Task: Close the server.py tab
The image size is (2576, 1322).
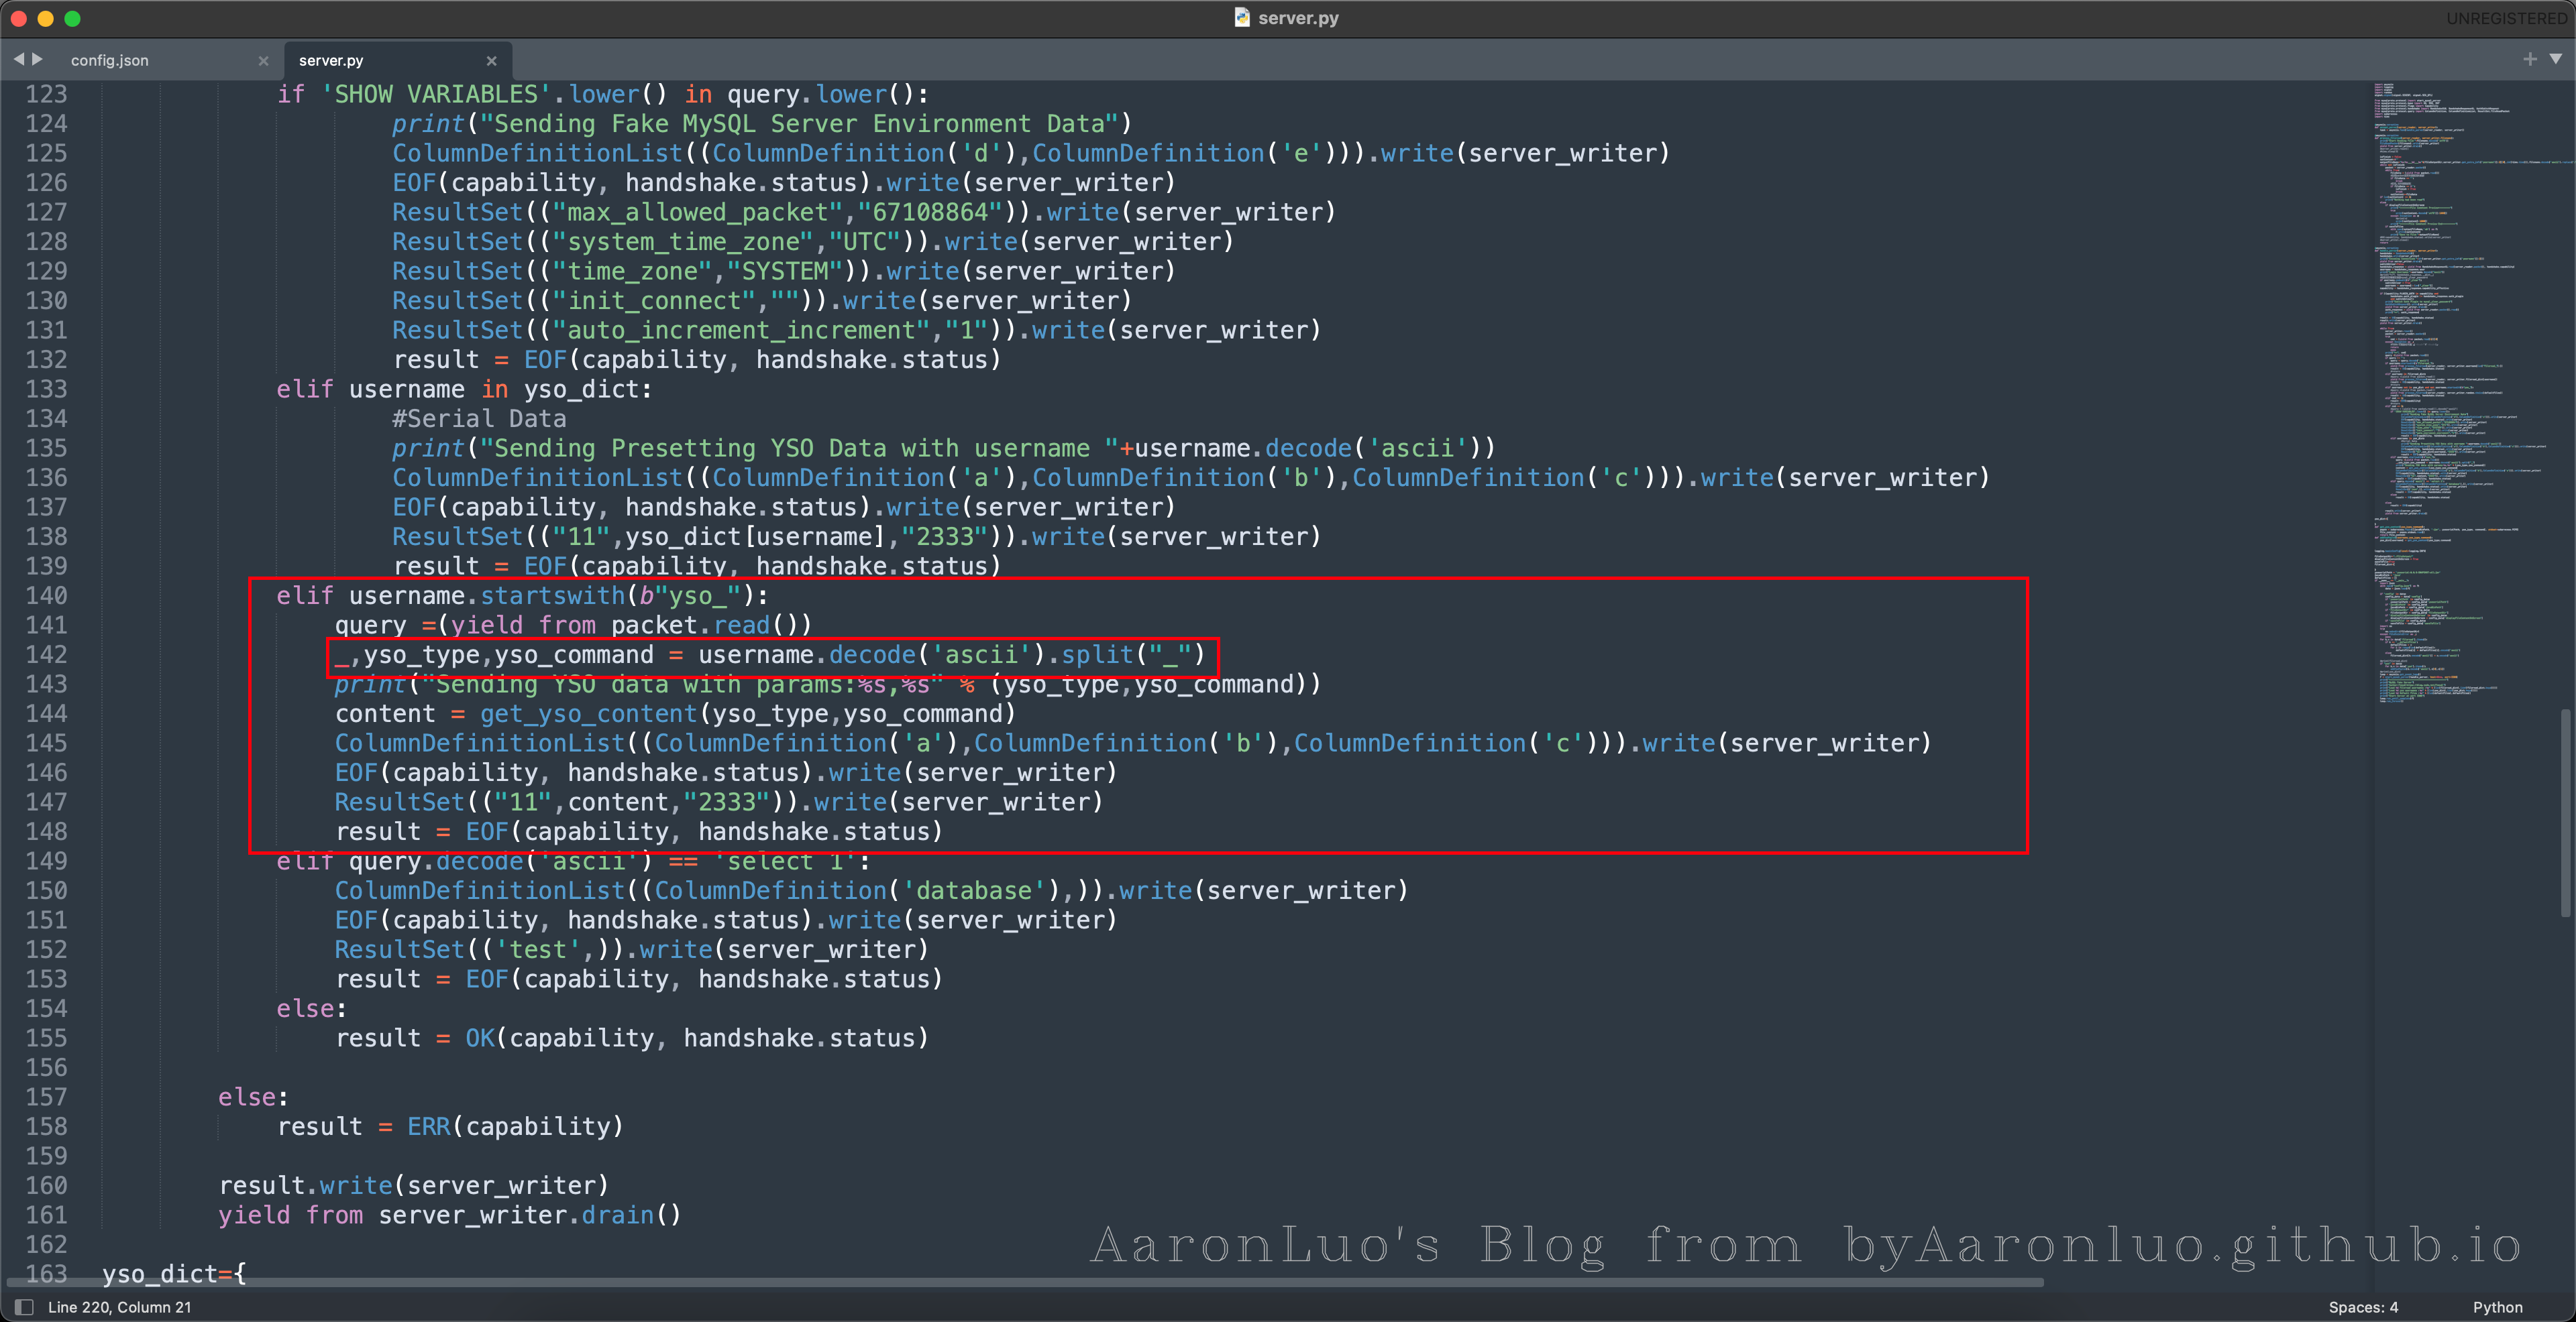Action: [x=491, y=61]
